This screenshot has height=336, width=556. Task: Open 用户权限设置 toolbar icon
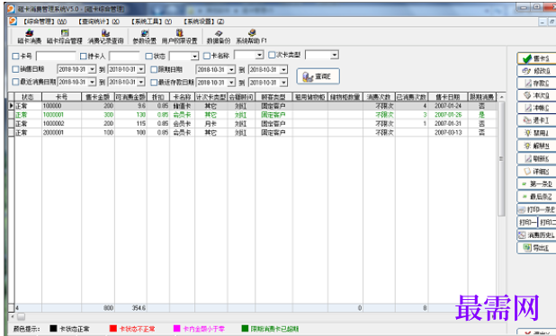[179, 37]
